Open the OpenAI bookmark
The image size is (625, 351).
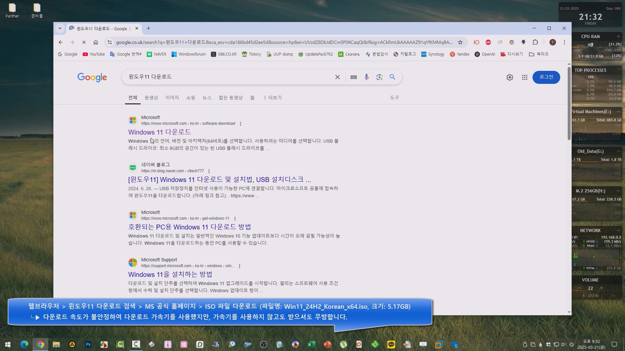click(x=485, y=54)
